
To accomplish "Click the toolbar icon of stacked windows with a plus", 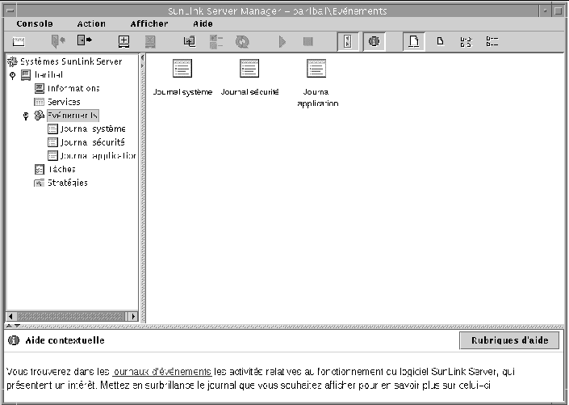I will [190, 41].
